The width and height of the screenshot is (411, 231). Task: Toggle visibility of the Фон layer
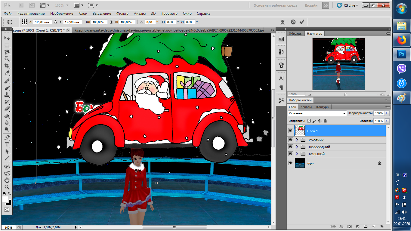(290, 163)
